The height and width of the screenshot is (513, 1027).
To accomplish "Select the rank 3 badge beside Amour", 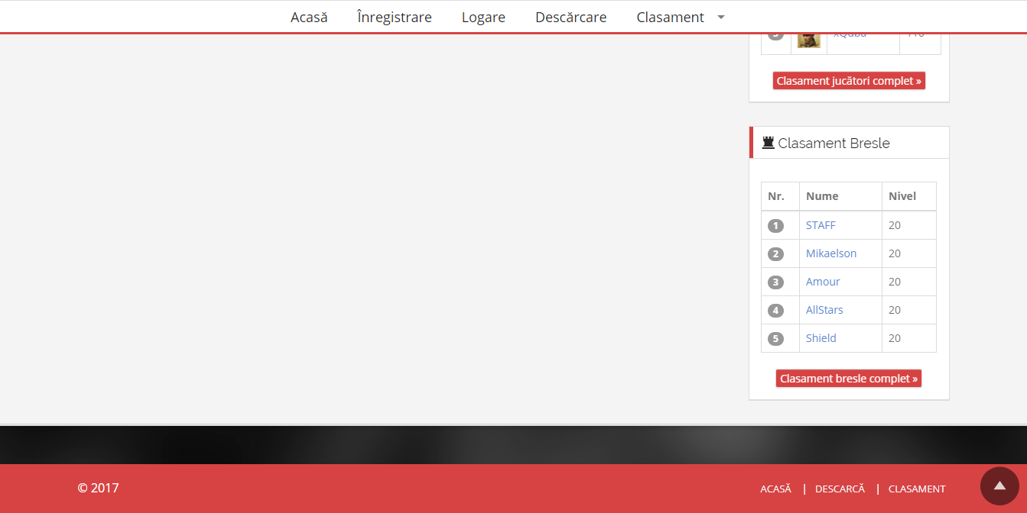I will point(775,282).
